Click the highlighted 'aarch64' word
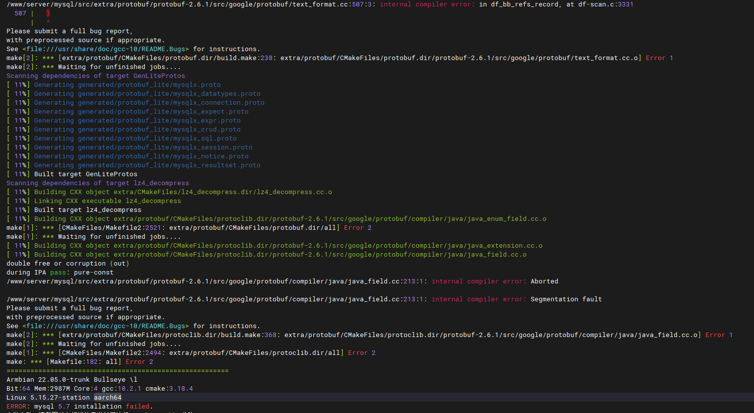The image size is (754, 413). [x=108, y=398]
